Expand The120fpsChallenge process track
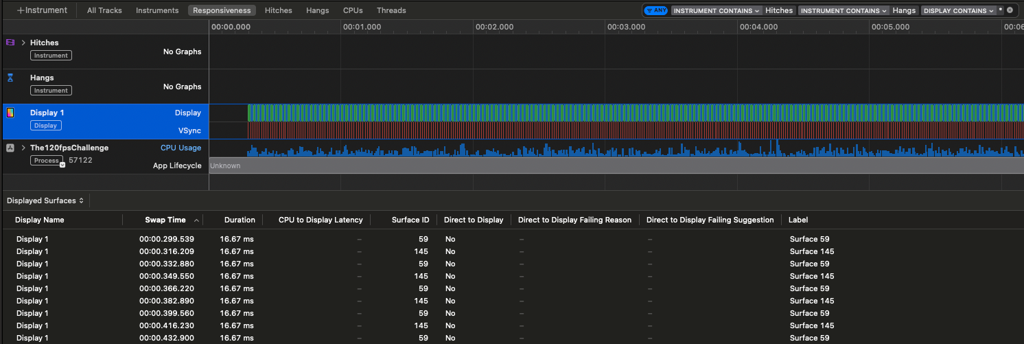 pos(23,148)
